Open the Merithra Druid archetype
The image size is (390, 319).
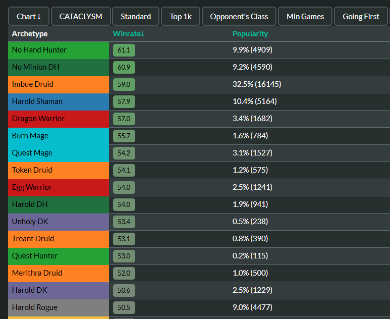[x=59, y=274]
